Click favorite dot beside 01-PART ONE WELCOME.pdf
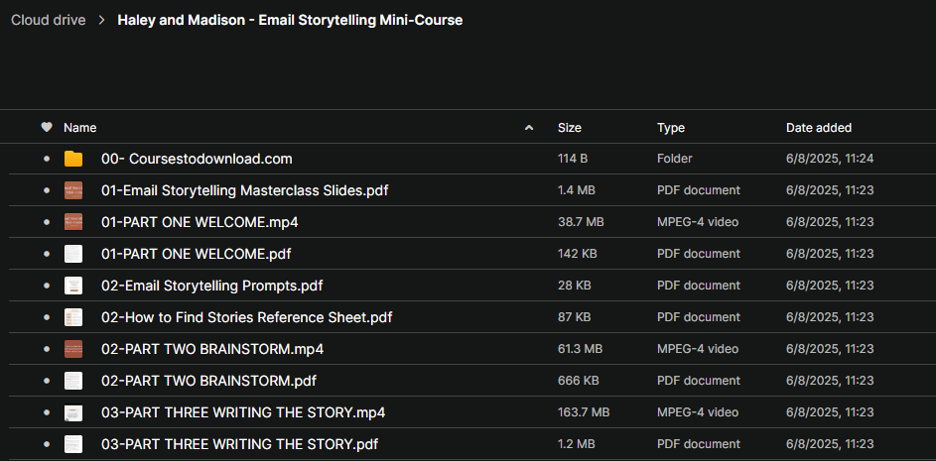The image size is (936, 461). [47, 254]
